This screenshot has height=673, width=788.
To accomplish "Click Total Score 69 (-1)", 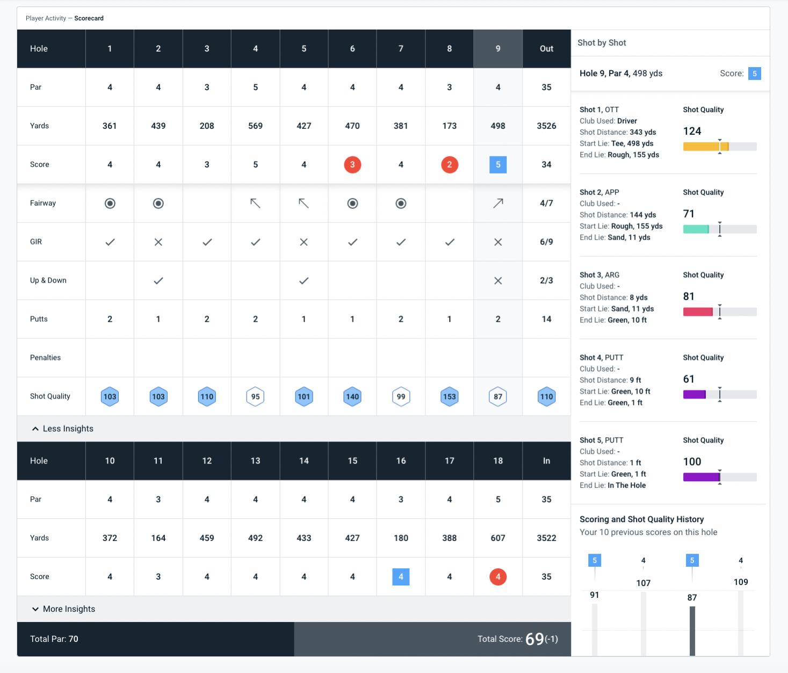I will click(x=518, y=639).
